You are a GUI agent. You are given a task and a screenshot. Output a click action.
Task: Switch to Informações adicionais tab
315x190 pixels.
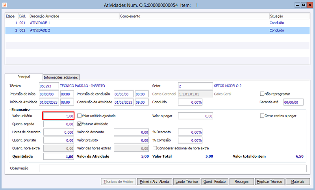[x=61, y=77]
